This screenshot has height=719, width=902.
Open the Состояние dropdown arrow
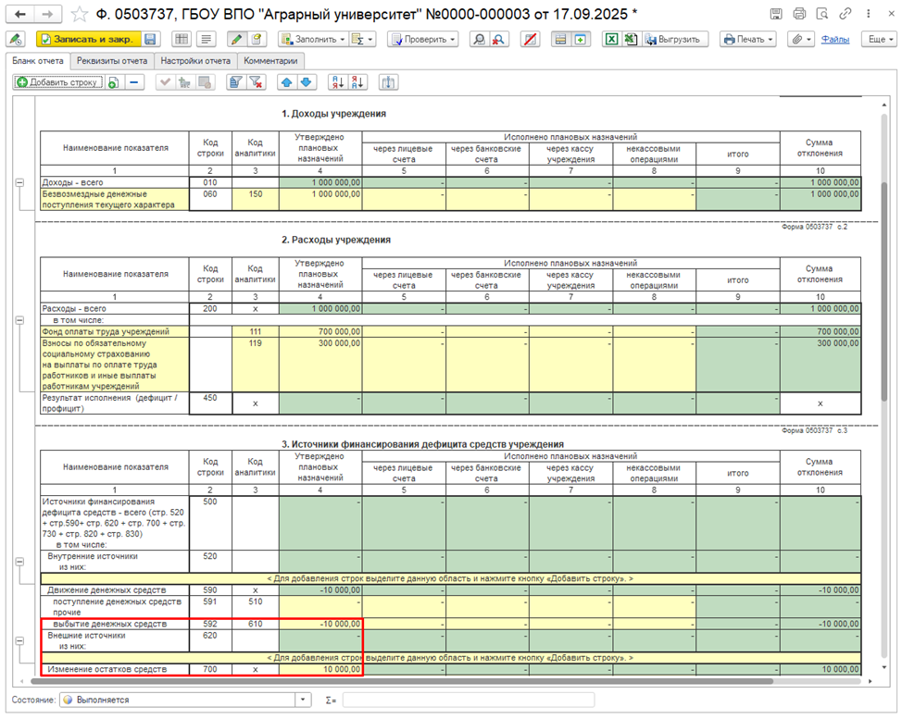point(303,700)
